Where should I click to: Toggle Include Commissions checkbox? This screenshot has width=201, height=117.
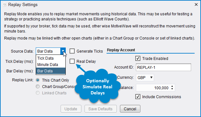138,97
